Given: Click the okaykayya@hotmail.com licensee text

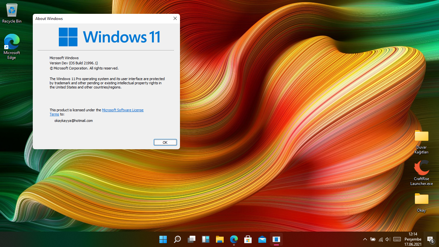Looking at the screenshot, I should tap(74, 121).
